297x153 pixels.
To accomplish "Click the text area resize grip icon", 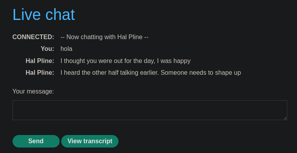I will 285,118.
